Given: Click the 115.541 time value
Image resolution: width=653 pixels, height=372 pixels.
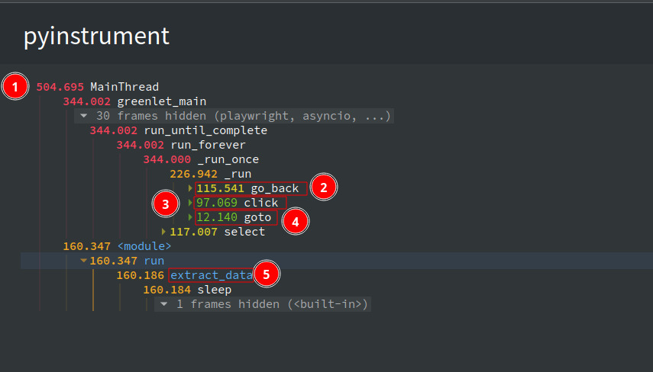Looking at the screenshot, I should (x=220, y=188).
